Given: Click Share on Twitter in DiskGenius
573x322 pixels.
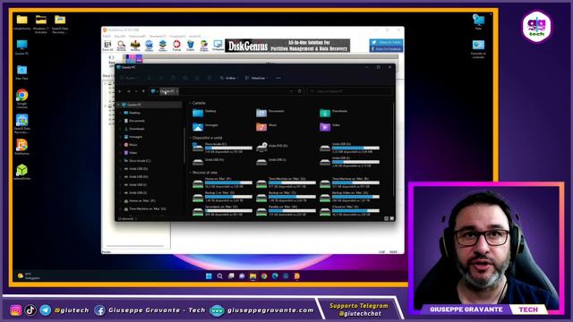Looking at the screenshot, I should point(386,42).
